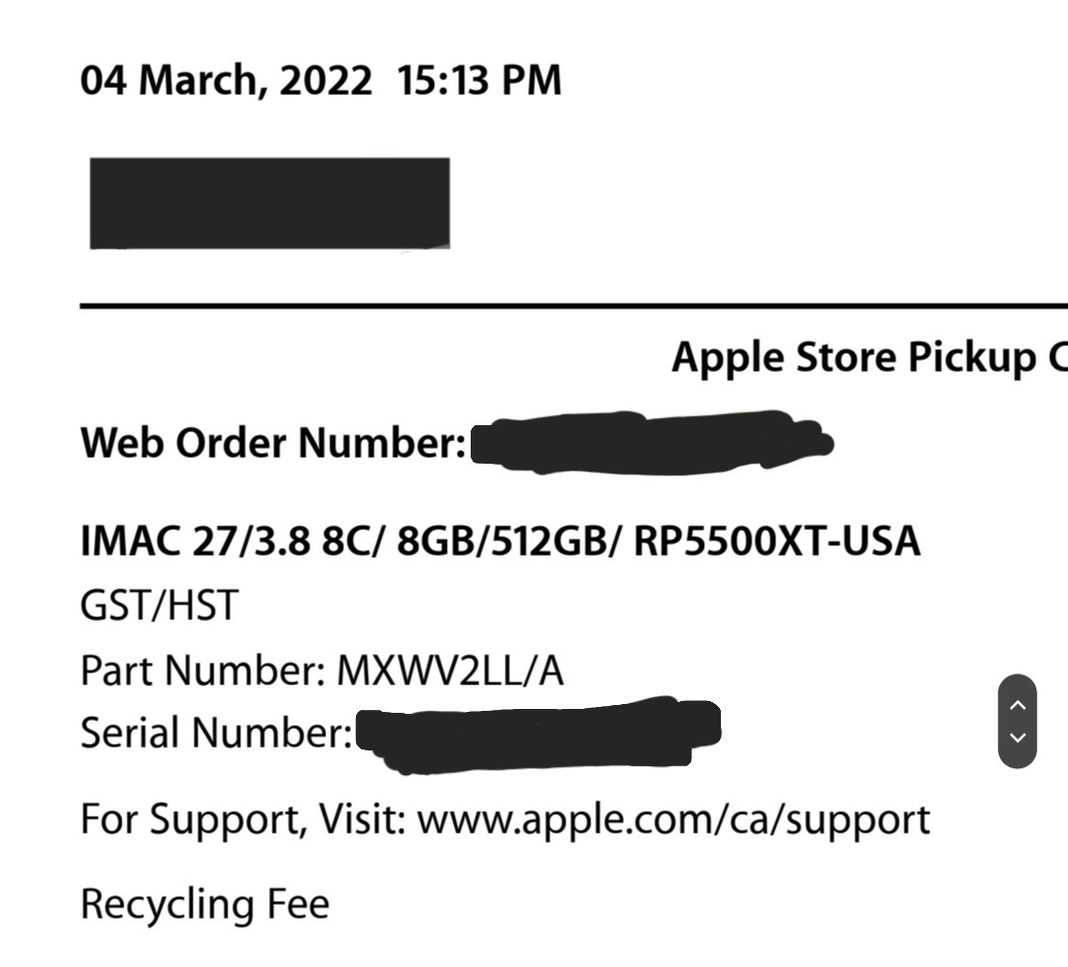Click the RP5500XT-USA text in product line
Image resolution: width=1068 pixels, height=967 pixels.
(777, 542)
